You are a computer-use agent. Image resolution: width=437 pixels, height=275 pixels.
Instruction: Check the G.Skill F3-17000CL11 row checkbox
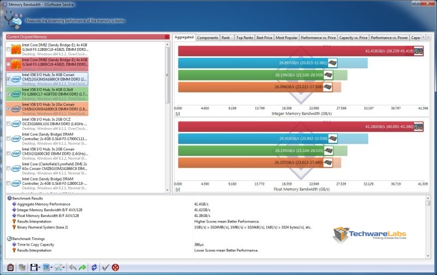[x=8, y=139]
